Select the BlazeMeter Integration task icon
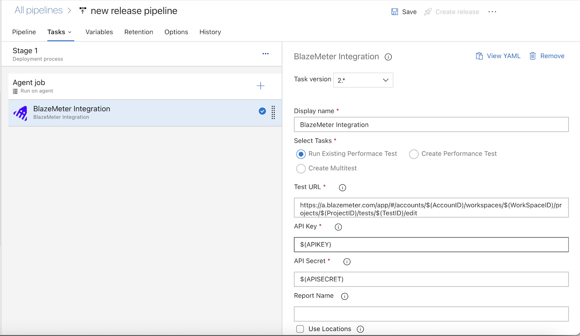580x336 pixels. [20, 113]
